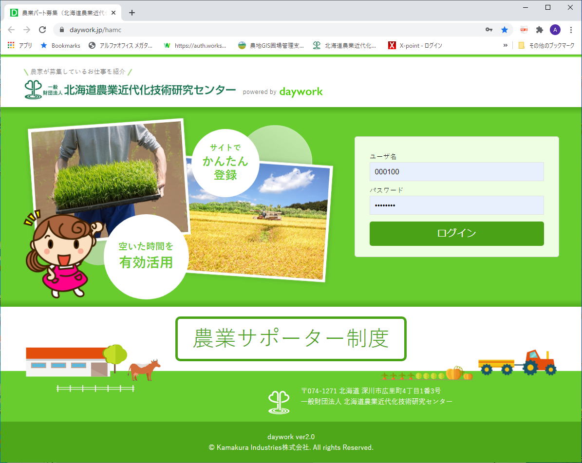The height and width of the screenshot is (463, 582).
Task: Expand hidden bookmarks with the chevron
Action: [505, 45]
